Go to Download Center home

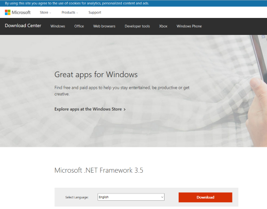(x=23, y=26)
